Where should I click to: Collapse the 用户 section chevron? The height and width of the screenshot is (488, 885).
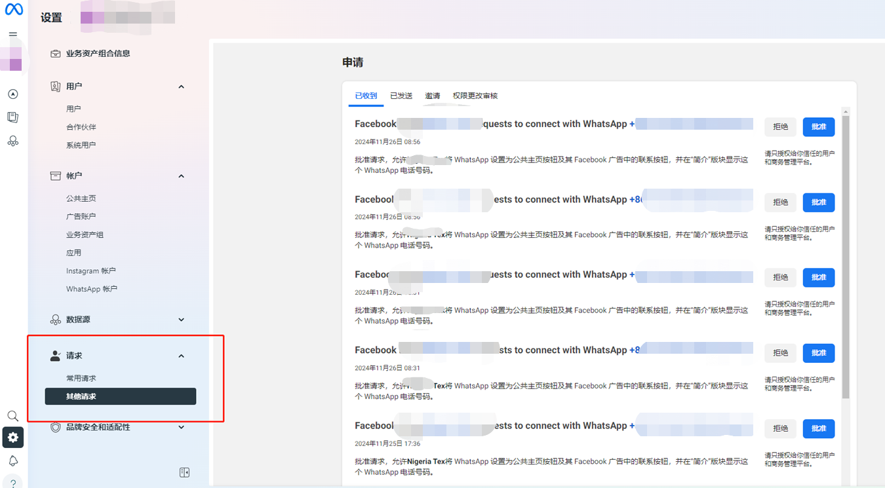click(x=182, y=86)
